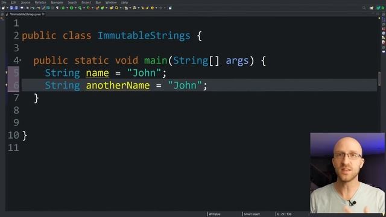Click the Pin Editor toolbar icon
386x217 pixels.
click(170, 8)
